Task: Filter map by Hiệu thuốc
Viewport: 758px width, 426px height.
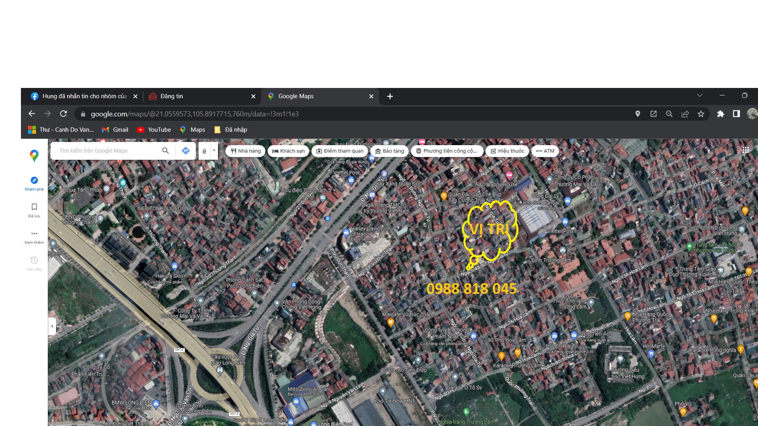Action: pos(507,151)
